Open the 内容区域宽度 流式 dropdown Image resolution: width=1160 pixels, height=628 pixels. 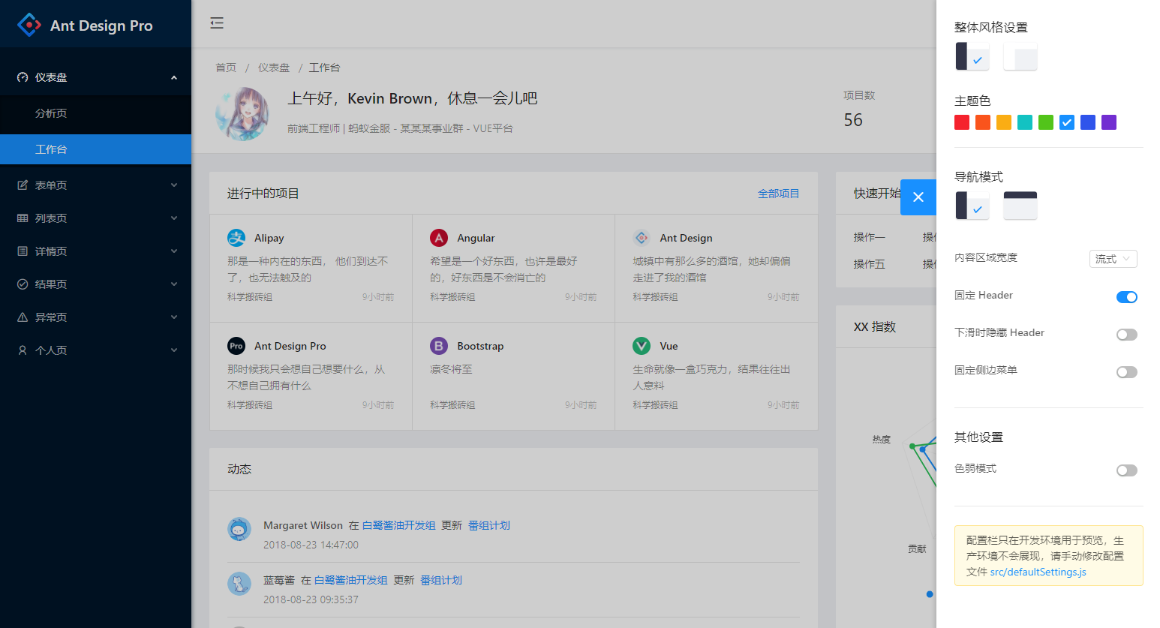pos(1113,259)
